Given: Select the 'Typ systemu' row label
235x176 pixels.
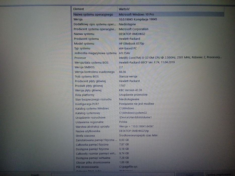Looking at the screenshot, I should (82, 48).
